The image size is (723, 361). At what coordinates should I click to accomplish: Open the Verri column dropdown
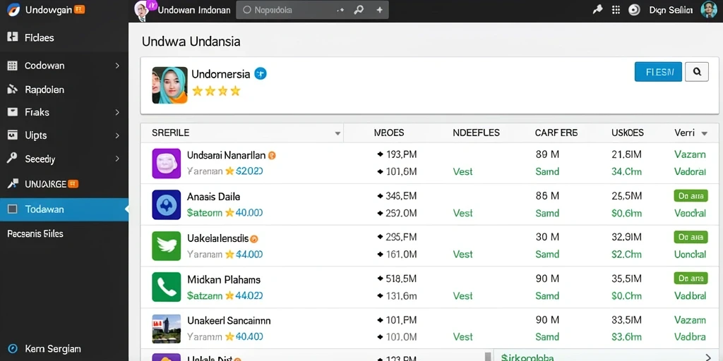tap(704, 133)
